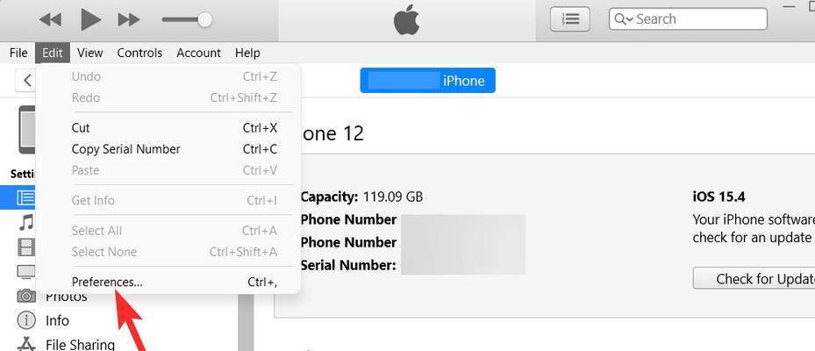Select the Info sidebar icon
The height and width of the screenshot is (351, 815).
(26, 320)
